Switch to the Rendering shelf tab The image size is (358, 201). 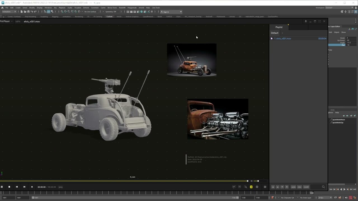(x=79, y=16)
